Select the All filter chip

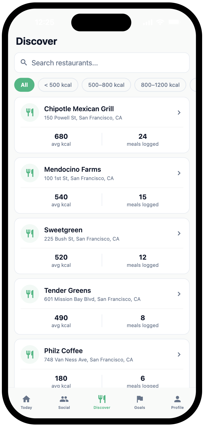[24, 85]
